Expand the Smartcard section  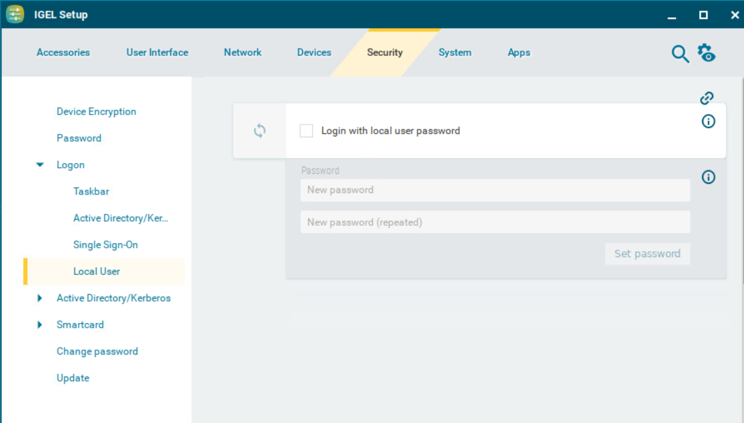point(39,324)
